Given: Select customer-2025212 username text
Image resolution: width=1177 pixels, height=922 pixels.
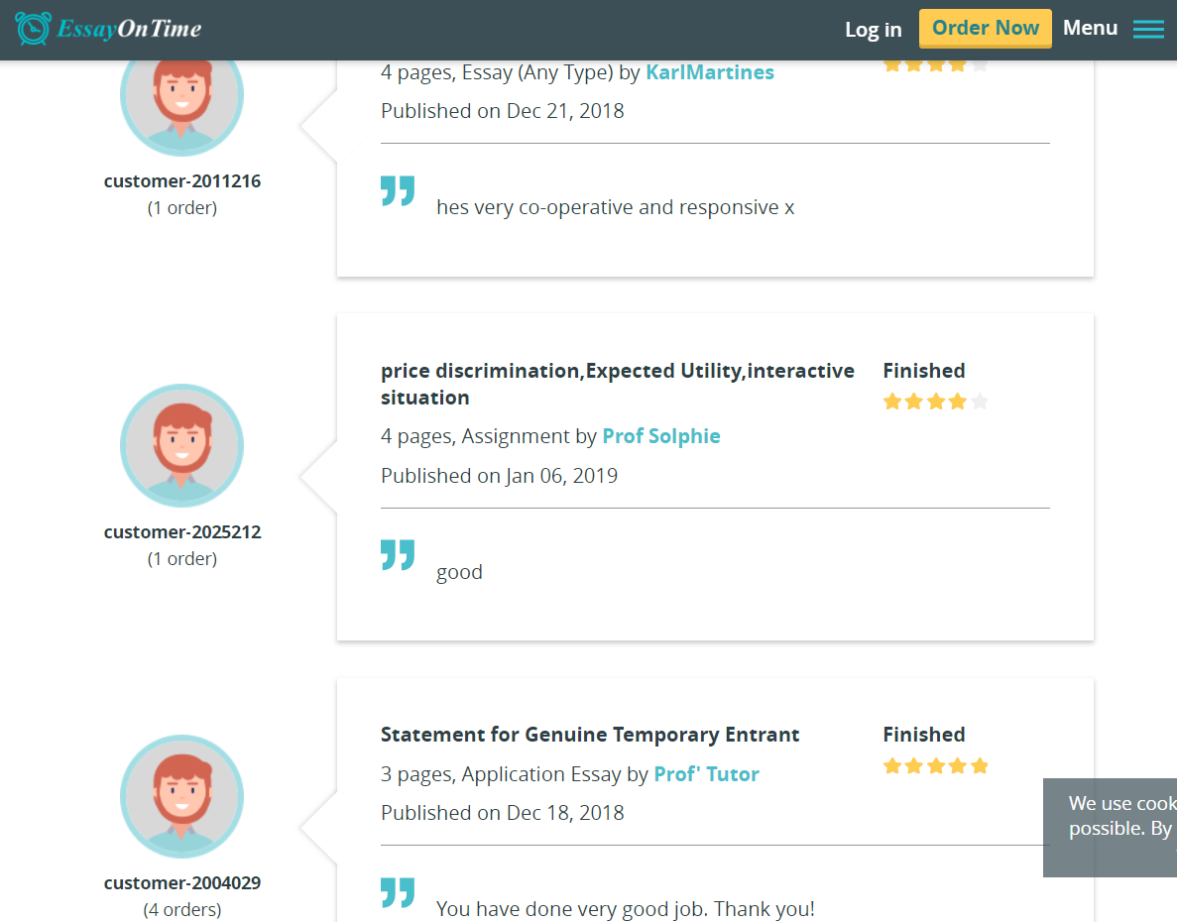Looking at the screenshot, I should (x=182, y=532).
